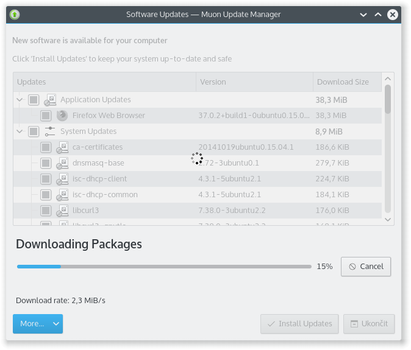Open the More... dropdown arrow
411x350 pixels.
pyautogui.click(x=56, y=324)
